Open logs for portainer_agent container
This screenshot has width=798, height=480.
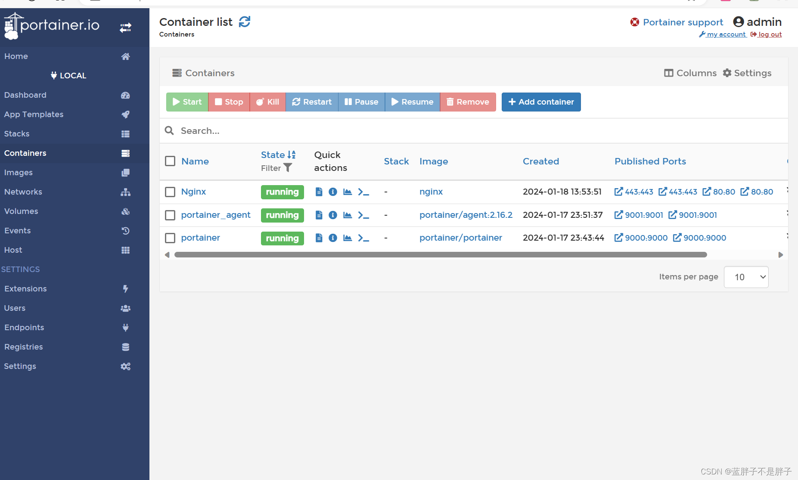click(x=319, y=215)
